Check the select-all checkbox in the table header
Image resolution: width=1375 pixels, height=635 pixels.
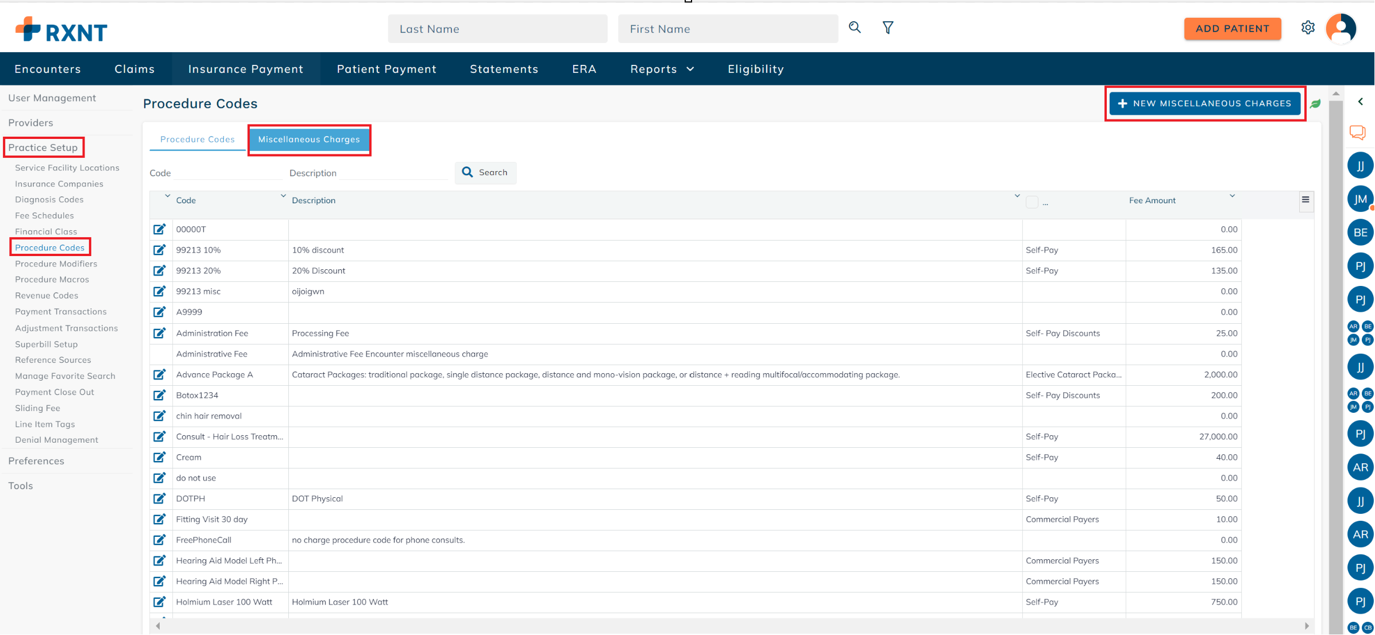pyautogui.click(x=1032, y=202)
